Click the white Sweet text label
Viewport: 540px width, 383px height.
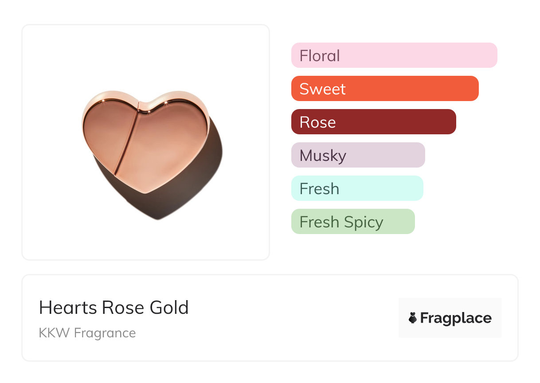click(x=322, y=89)
